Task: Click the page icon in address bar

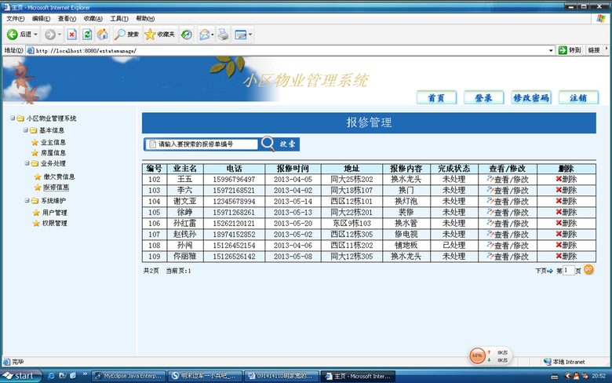Action: (31, 50)
